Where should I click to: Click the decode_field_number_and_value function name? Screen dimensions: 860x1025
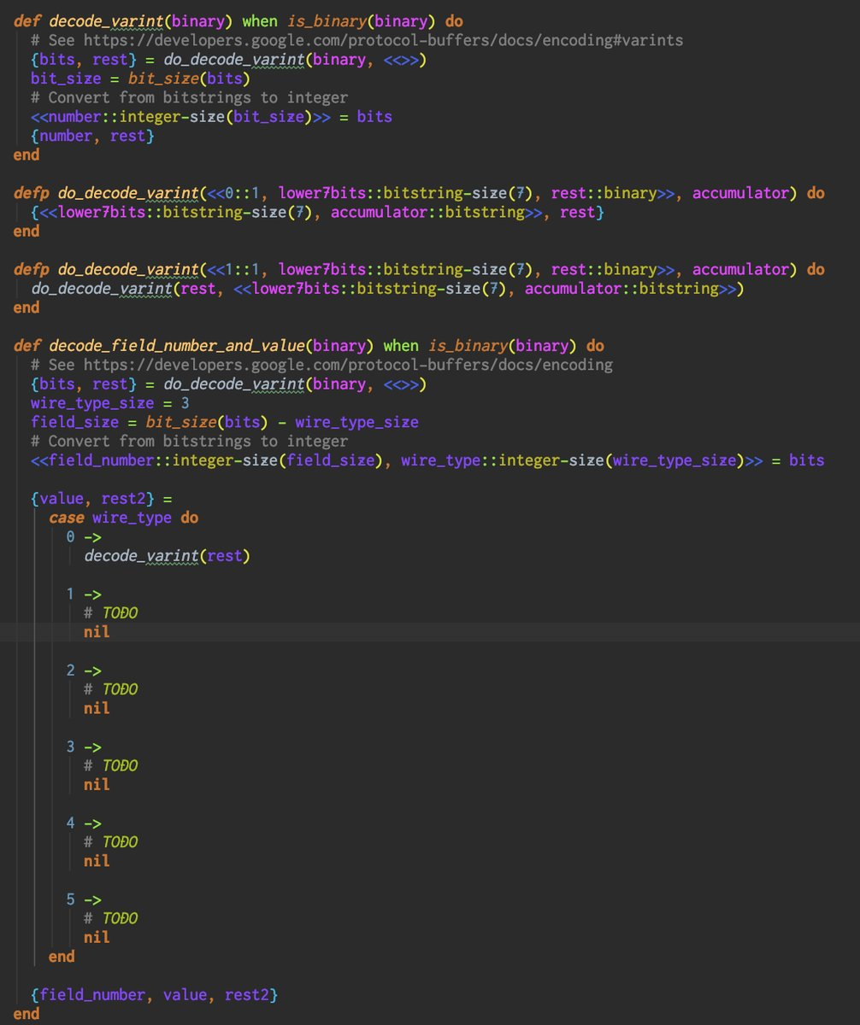(177, 346)
